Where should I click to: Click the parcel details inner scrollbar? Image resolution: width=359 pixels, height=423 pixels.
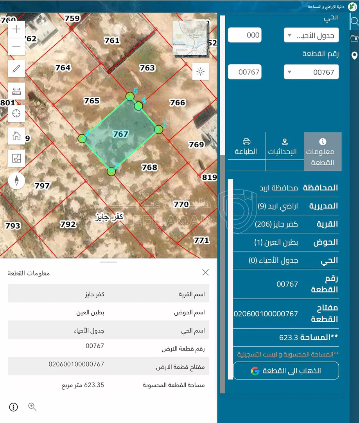point(230,279)
